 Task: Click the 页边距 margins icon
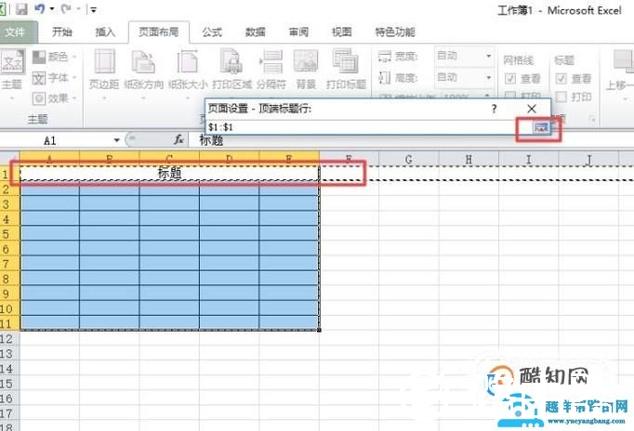tap(104, 62)
